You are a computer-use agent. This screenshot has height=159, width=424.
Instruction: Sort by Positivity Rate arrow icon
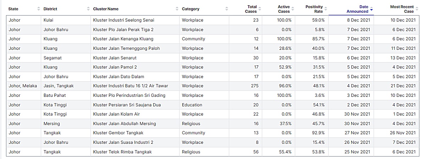click(x=326, y=9)
